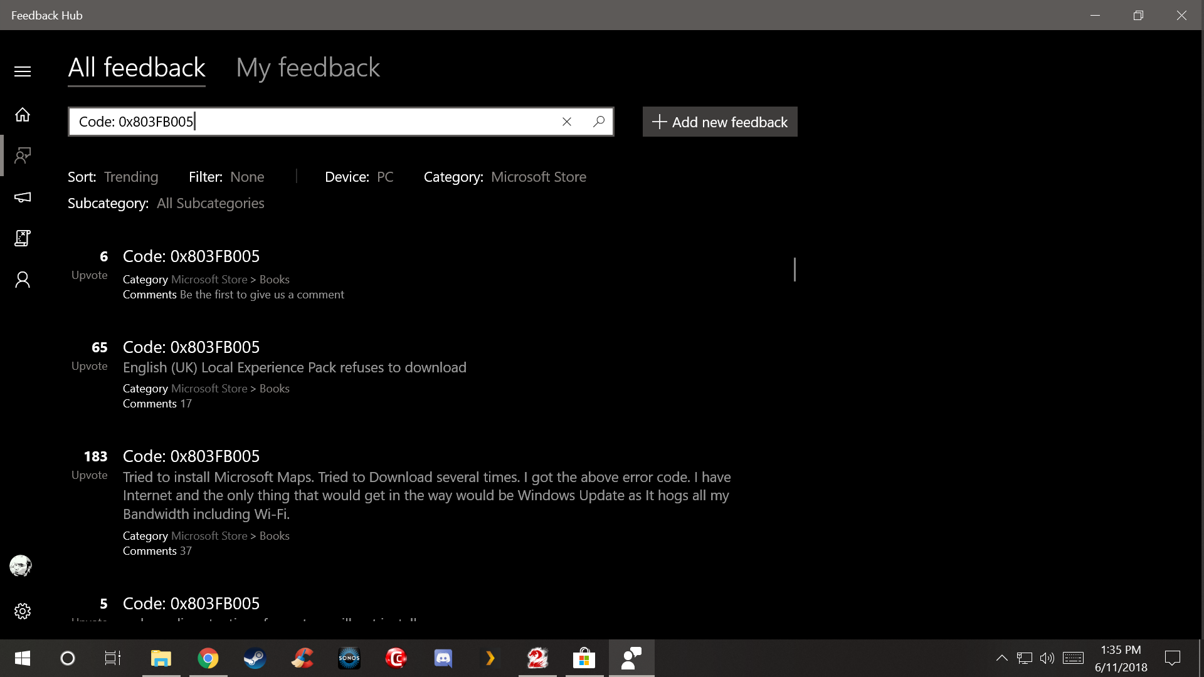Open English (UK) Local Experience Pack feedback

point(295,367)
